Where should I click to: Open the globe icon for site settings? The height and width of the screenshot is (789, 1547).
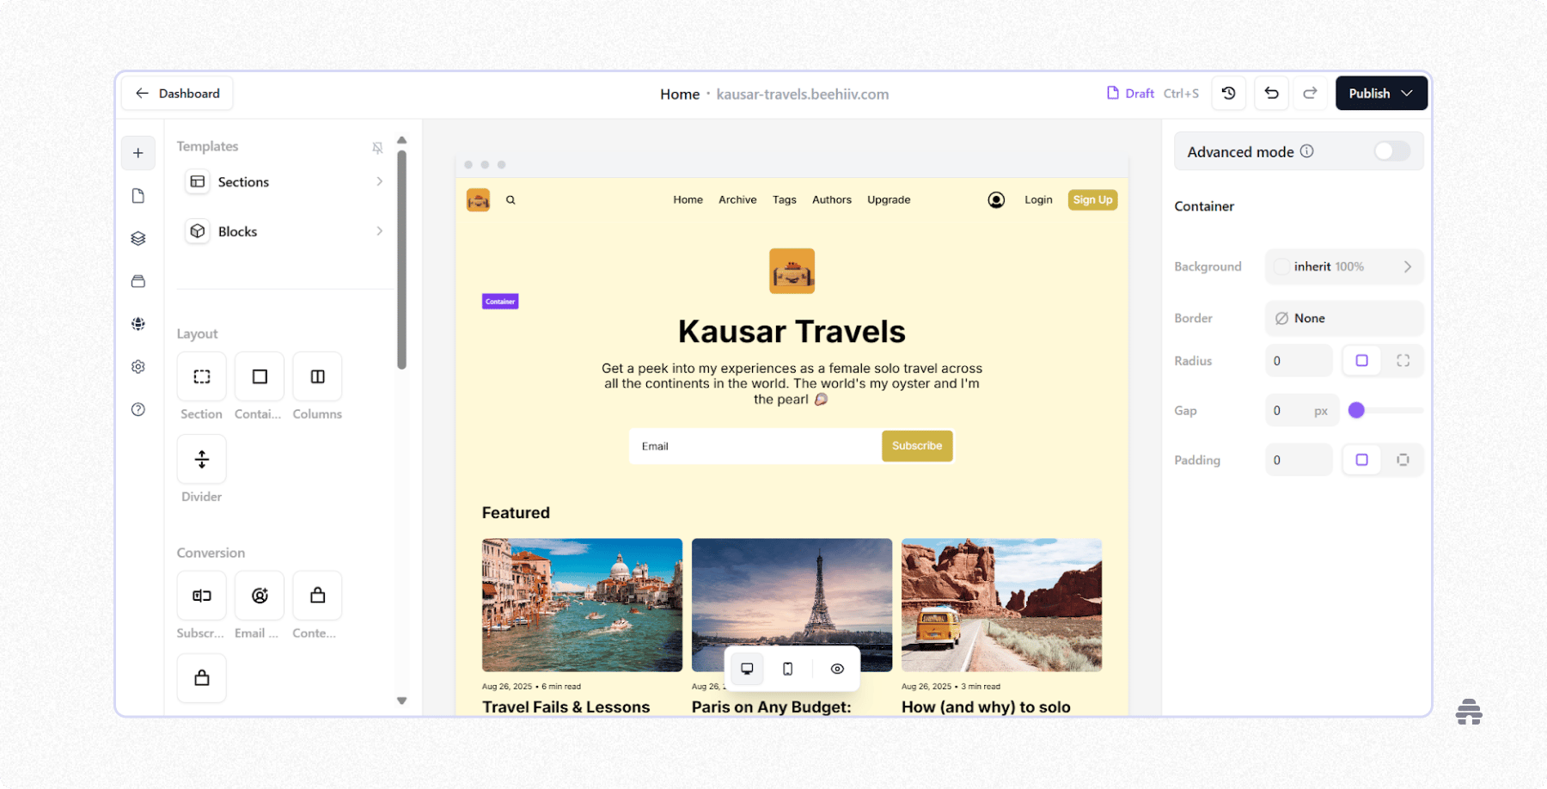[x=138, y=323]
